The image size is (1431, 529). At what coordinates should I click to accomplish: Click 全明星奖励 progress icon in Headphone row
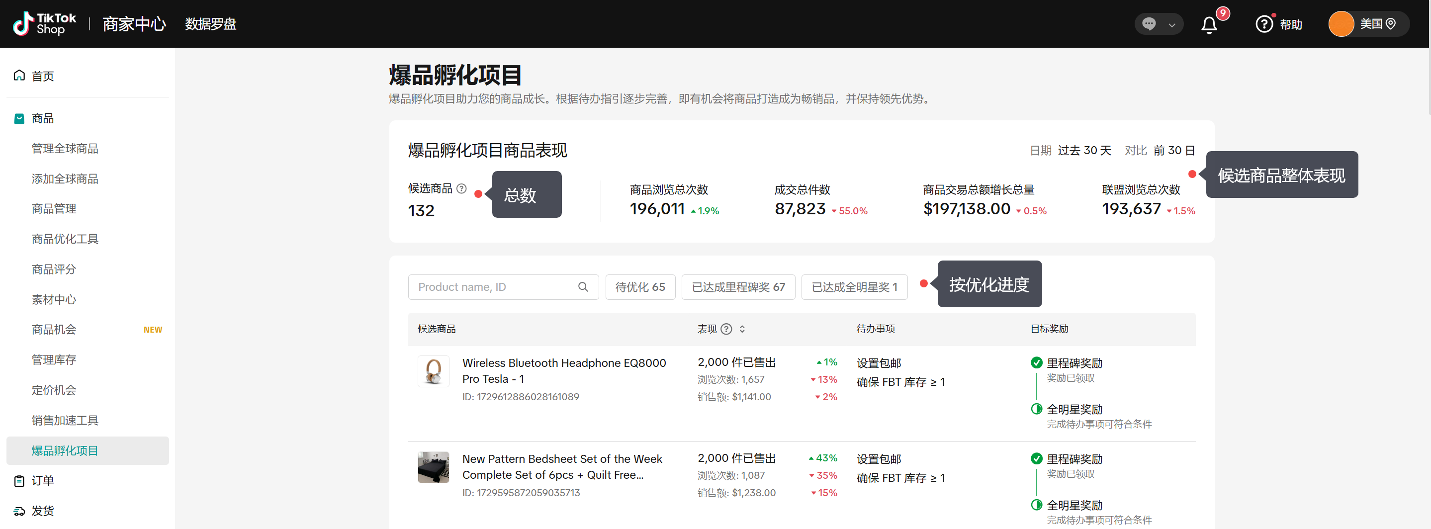click(1036, 409)
